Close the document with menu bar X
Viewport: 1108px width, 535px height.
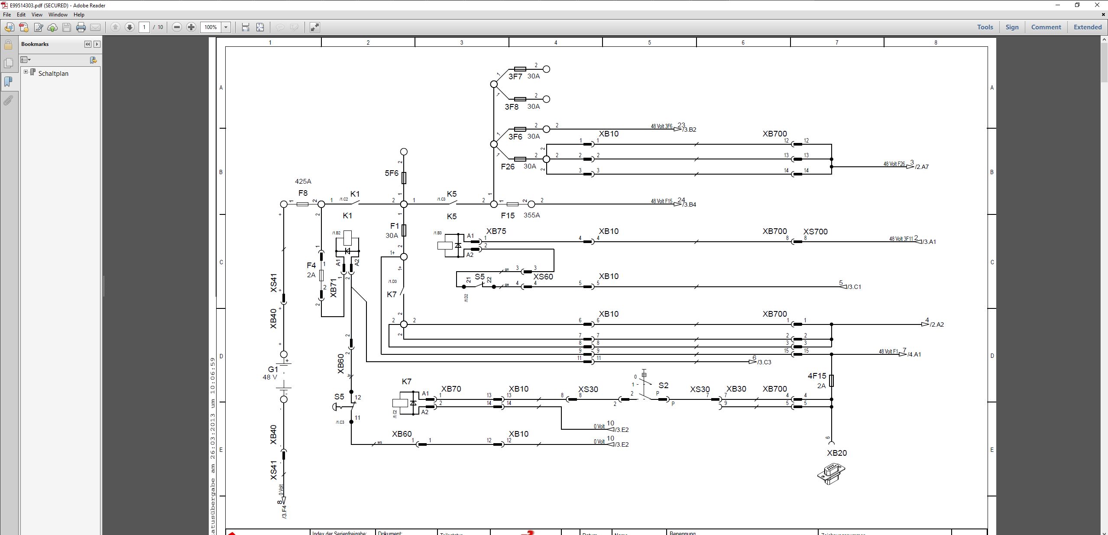coord(1103,14)
